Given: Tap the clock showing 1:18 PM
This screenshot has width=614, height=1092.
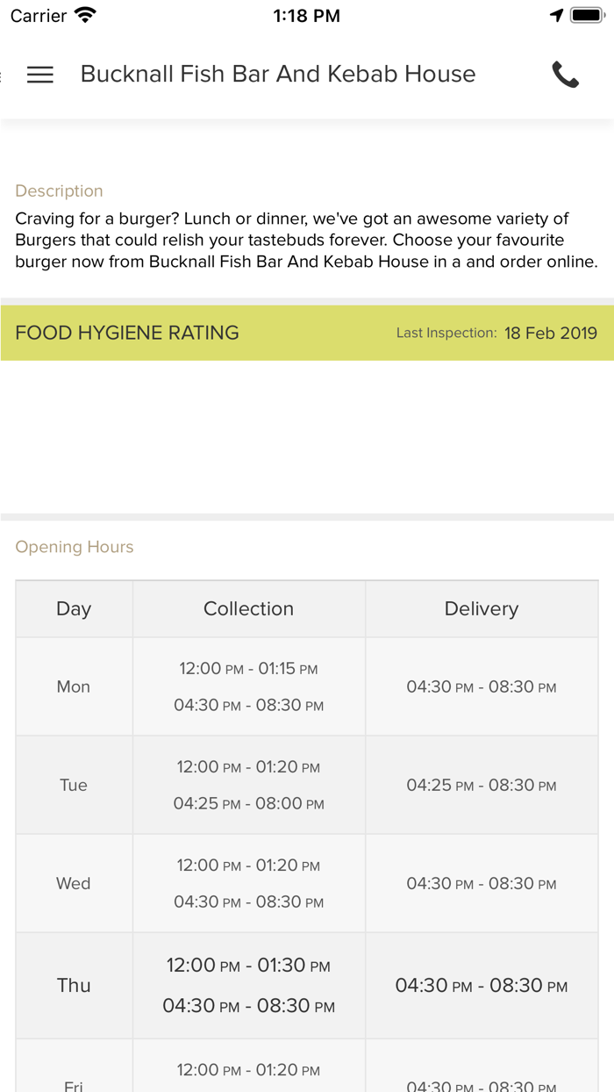Looking at the screenshot, I should point(306,15).
